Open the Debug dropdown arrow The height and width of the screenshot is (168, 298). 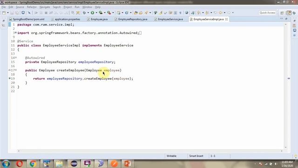88,13
